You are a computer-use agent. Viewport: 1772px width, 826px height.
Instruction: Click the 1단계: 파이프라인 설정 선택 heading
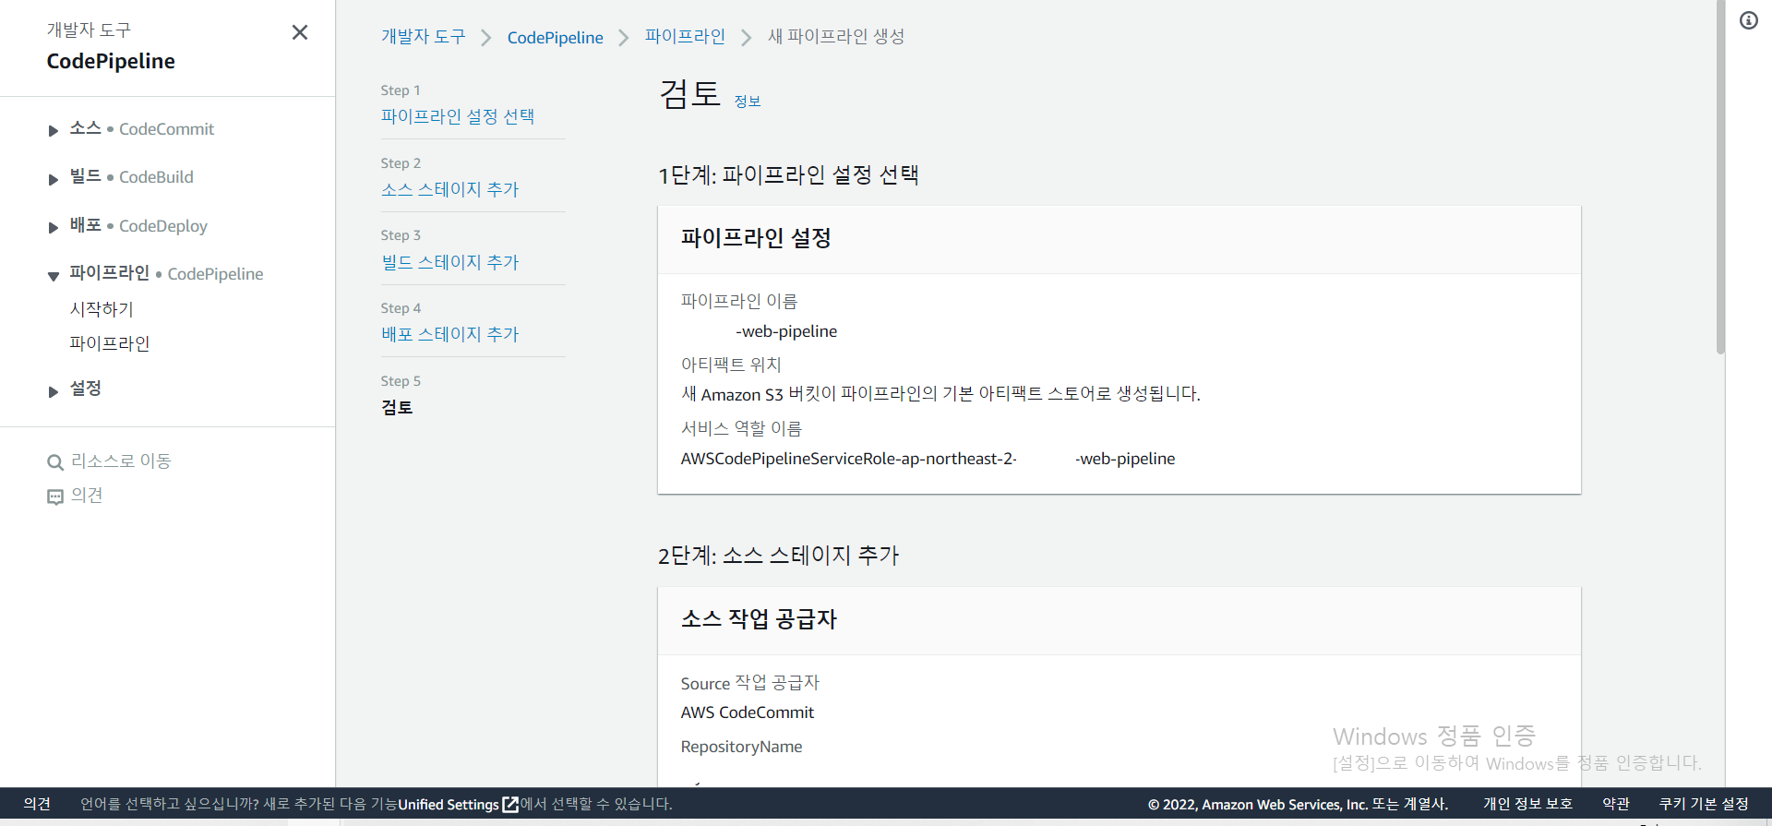[788, 174]
